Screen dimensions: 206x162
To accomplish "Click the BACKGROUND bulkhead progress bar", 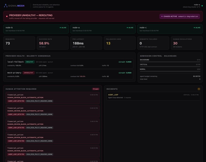I will tap(170, 62).
